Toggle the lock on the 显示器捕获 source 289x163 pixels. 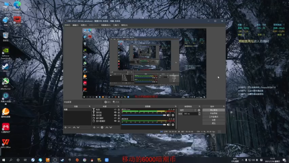click(119, 121)
